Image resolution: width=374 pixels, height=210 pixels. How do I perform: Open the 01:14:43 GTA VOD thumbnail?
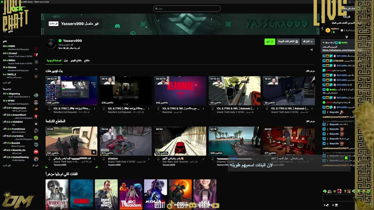pos(234,91)
